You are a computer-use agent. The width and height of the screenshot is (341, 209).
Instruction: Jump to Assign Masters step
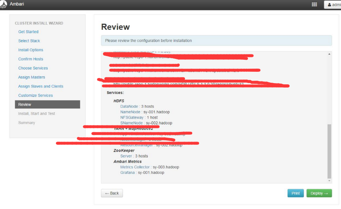point(31,77)
